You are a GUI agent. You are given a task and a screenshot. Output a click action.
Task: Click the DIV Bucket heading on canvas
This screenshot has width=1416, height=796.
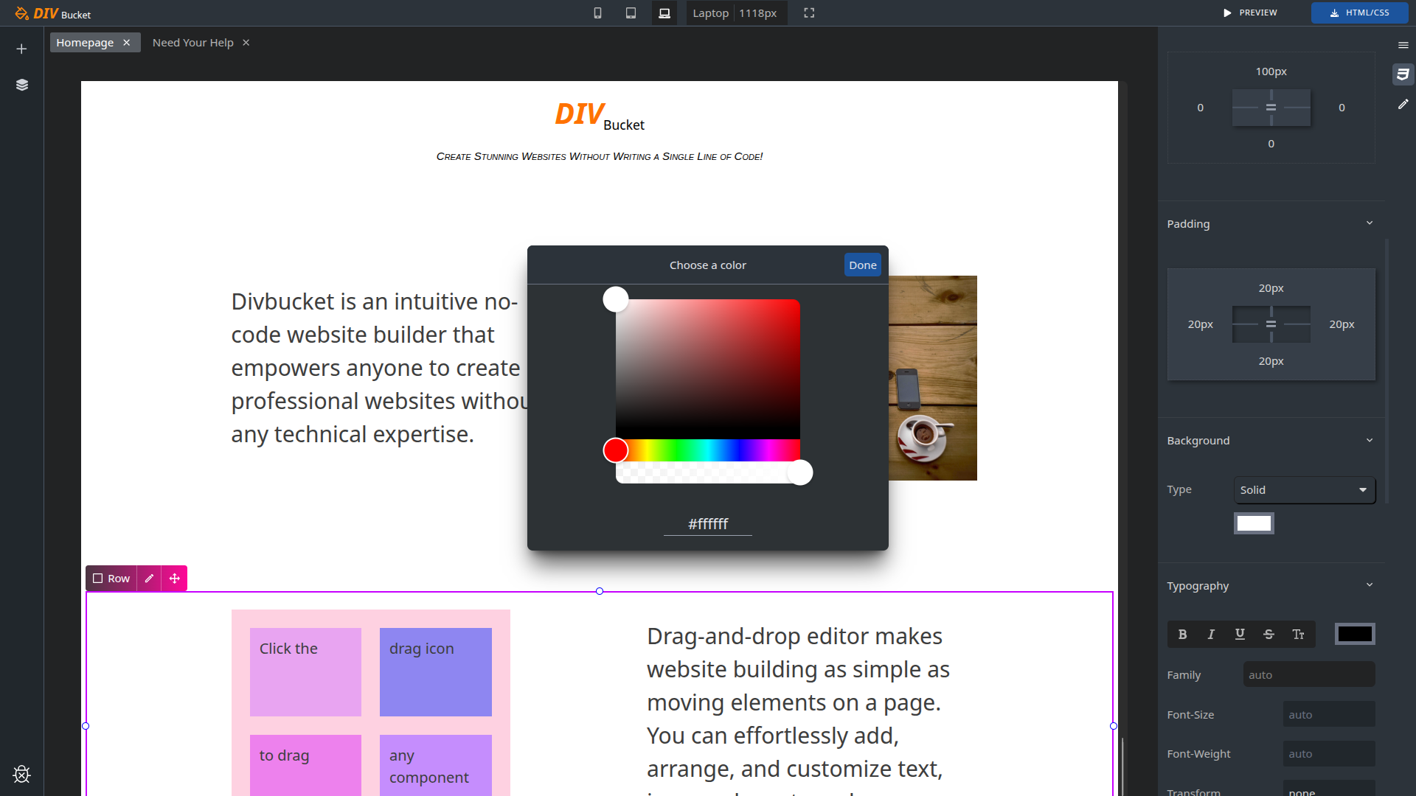click(600, 116)
